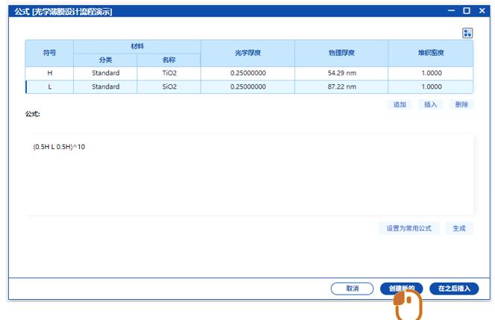Click the 创建新的 button
This screenshot has height=320, width=495.
[x=401, y=288]
